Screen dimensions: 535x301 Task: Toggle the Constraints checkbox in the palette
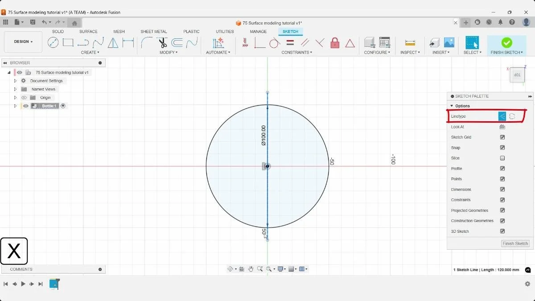tap(502, 200)
